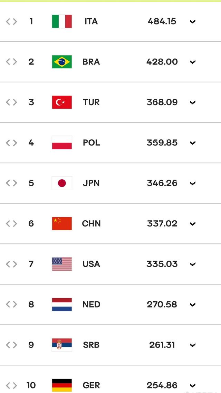Click the Poland flag icon
221x393 pixels.
62,143
